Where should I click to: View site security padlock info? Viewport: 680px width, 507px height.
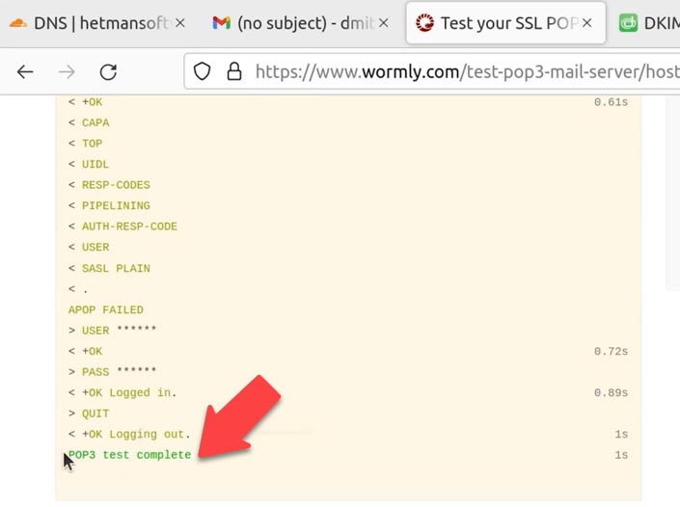(234, 71)
